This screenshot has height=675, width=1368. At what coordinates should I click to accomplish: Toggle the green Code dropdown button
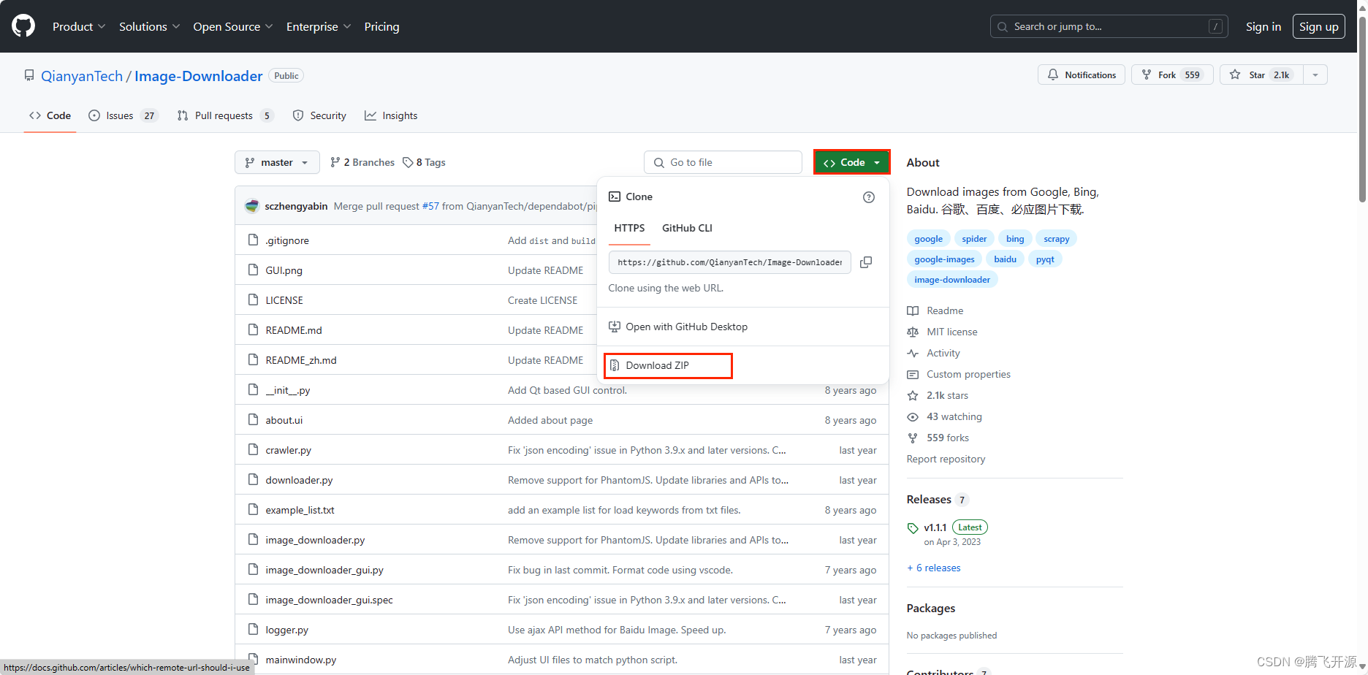[852, 162]
